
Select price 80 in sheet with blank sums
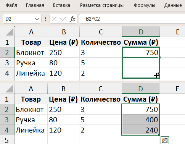[64, 63]
